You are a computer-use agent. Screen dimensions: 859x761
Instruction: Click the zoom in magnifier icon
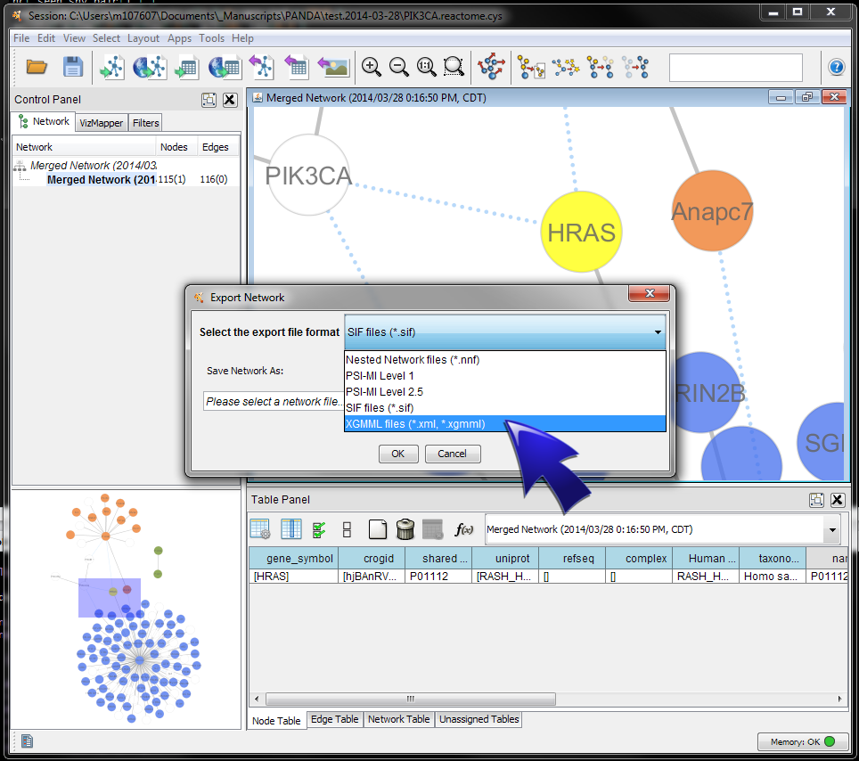pyautogui.click(x=371, y=67)
